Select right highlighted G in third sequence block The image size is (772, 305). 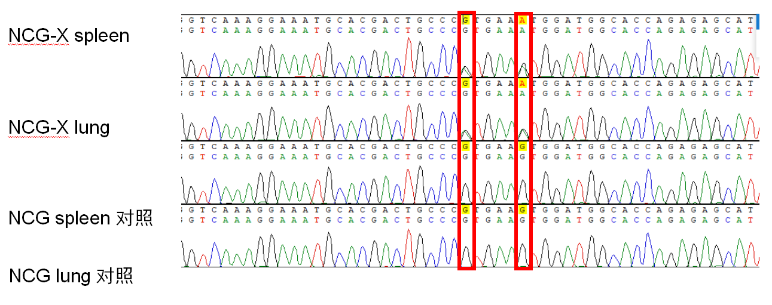[523, 146]
